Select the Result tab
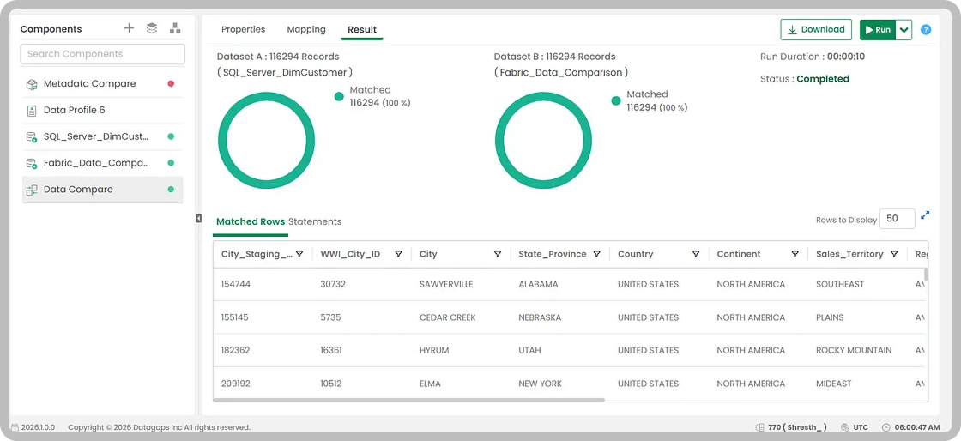Image resolution: width=961 pixels, height=441 pixels. pos(362,29)
